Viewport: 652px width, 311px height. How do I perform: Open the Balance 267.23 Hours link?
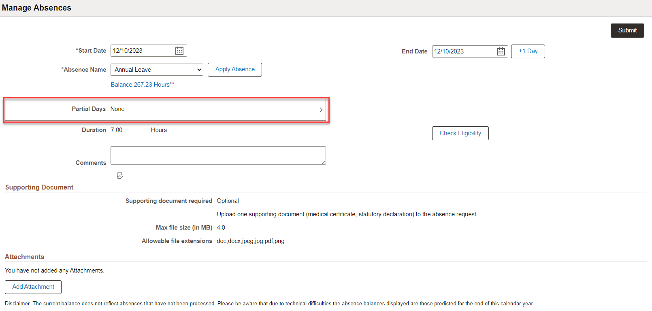tap(143, 85)
